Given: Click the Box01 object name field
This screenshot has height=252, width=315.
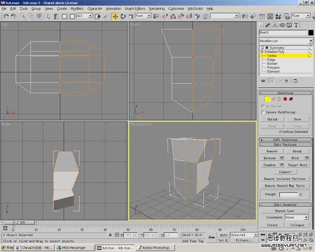Looking at the screenshot, I should click(283, 33).
